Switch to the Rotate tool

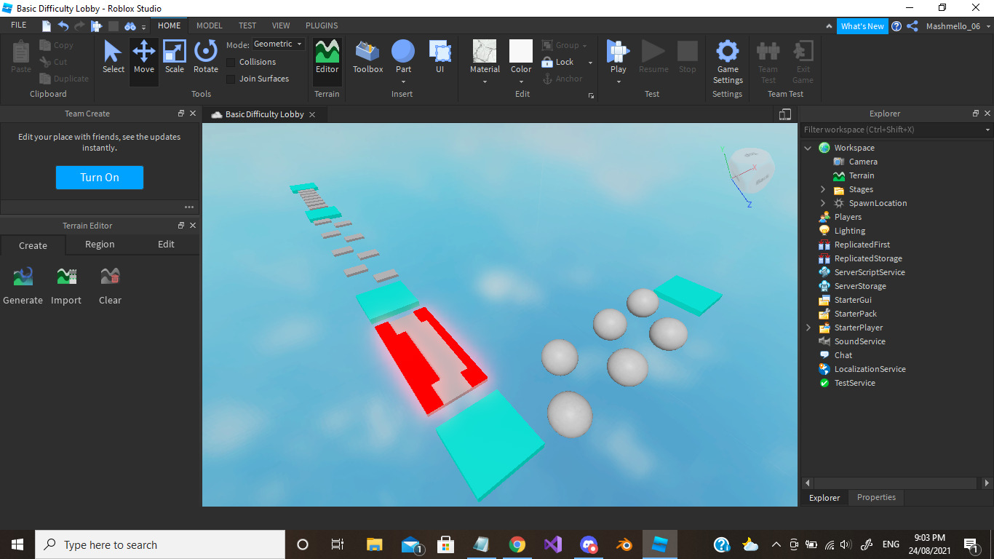point(206,57)
